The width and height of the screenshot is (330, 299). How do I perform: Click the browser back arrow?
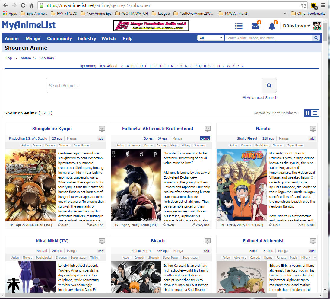[6, 5]
